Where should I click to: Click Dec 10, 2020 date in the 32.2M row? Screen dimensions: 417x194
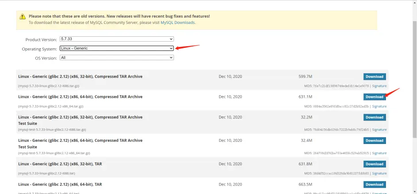coord(230,117)
